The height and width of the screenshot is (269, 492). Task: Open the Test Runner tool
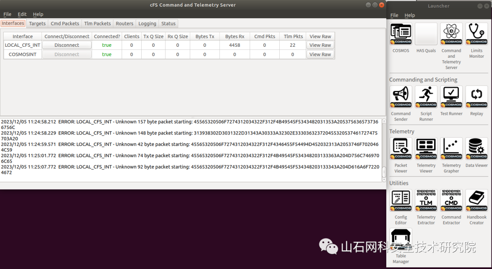pos(451,97)
